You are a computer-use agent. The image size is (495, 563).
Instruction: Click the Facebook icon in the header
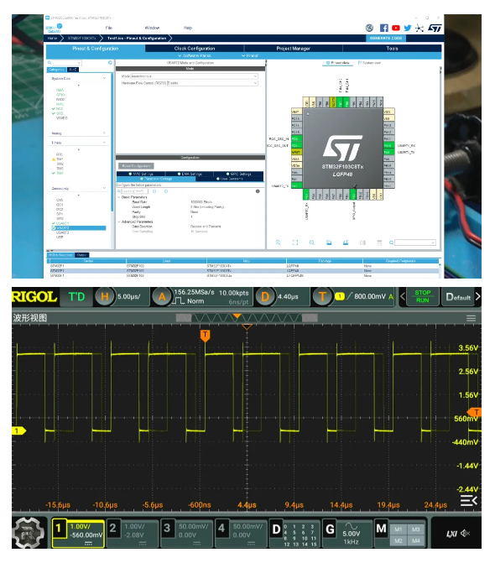click(x=383, y=28)
